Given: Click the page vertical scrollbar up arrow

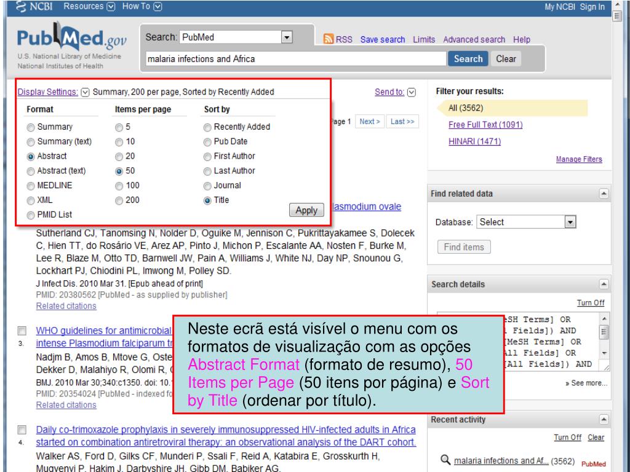Looking at the screenshot, I should pos(617,5).
